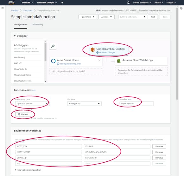Open the Handler Info link
The height and width of the screenshot is (176, 184).
[130, 100]
